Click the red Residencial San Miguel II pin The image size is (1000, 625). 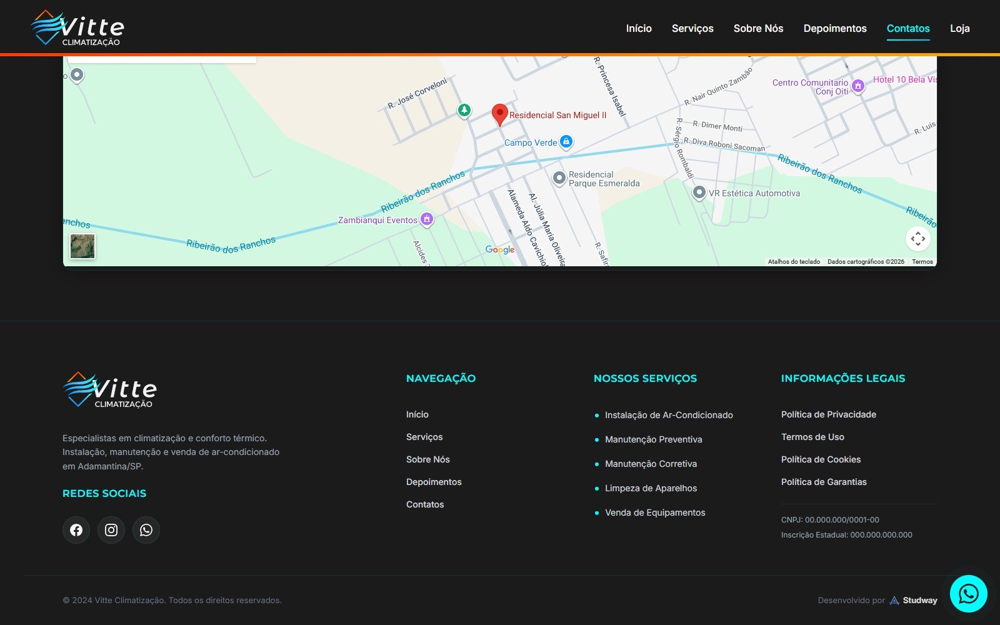coord(499,115)
